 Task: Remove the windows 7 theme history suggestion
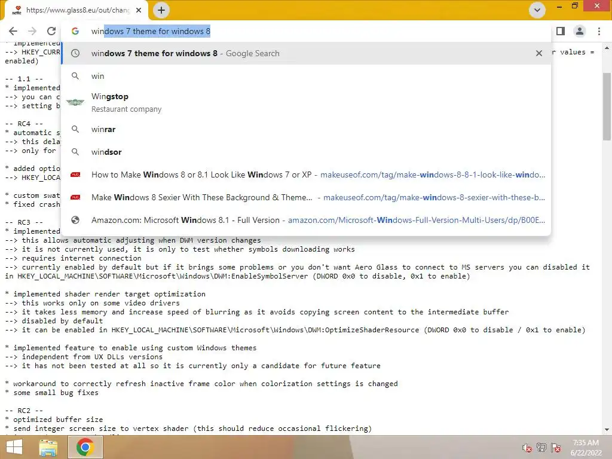(539, 53)
